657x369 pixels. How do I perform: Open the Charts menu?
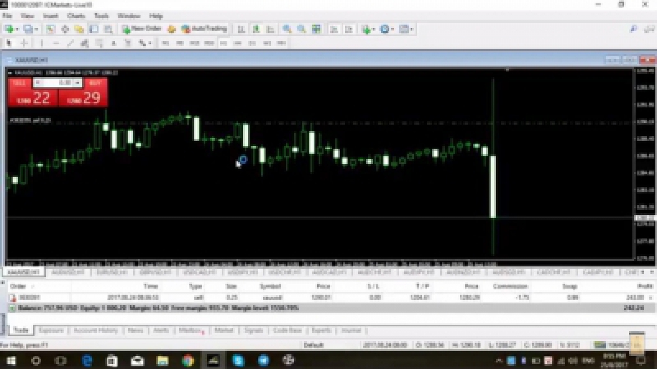click(x=76, y=16)
